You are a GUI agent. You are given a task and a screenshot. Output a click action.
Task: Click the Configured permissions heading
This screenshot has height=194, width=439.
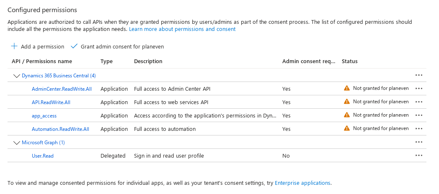click(42, 10)
